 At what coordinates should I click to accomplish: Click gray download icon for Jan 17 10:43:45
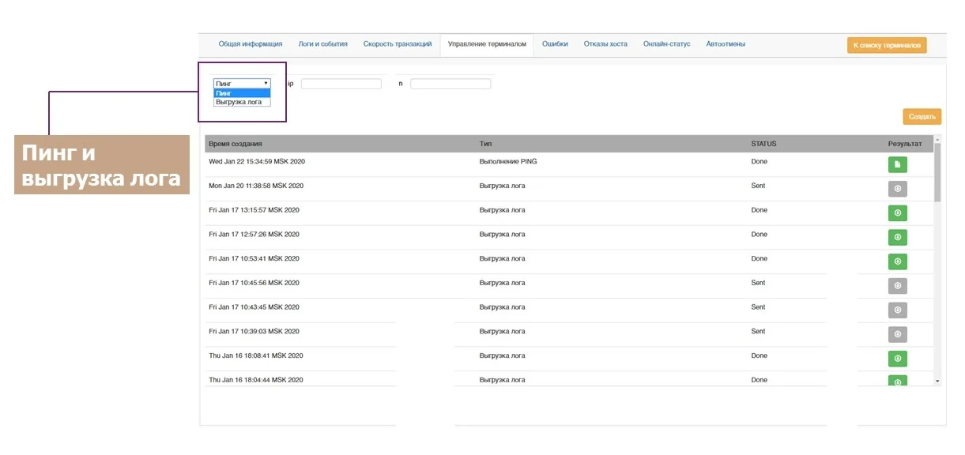pyautogui.click(x=897, y=310)
